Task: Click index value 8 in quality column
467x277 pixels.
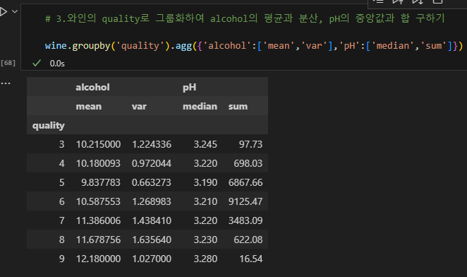Action: [61, 240]
